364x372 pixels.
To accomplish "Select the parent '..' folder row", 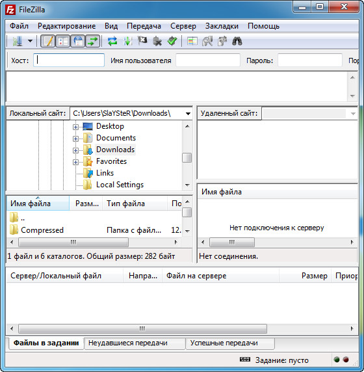I will click(x=94, y=218).
